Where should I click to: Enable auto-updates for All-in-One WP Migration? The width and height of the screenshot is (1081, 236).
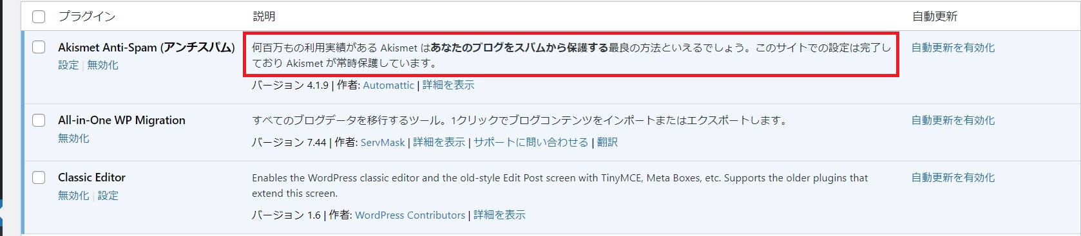953,120
